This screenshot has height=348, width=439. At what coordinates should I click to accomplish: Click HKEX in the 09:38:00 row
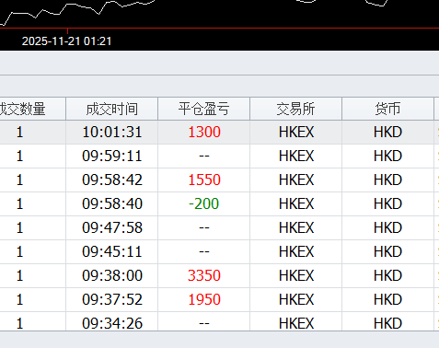tap(296, 275)
